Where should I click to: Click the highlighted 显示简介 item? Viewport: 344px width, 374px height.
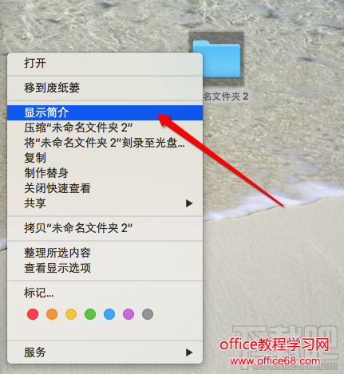(x=105, y=112)
